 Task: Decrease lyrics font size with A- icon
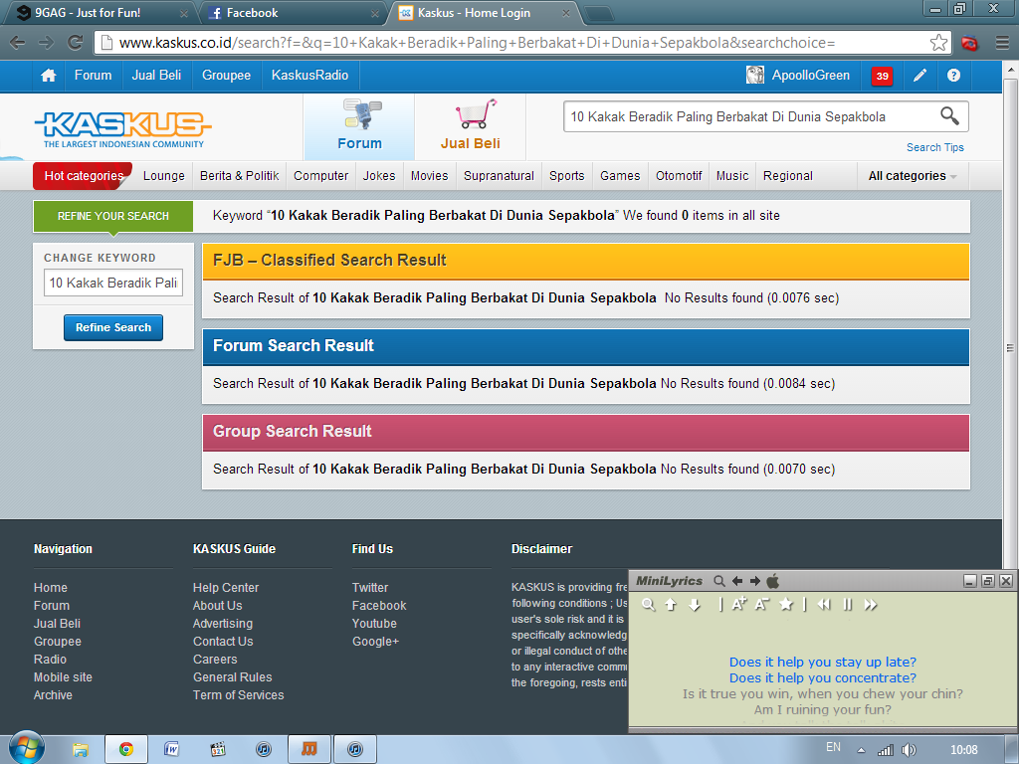[x=761, y=604]
